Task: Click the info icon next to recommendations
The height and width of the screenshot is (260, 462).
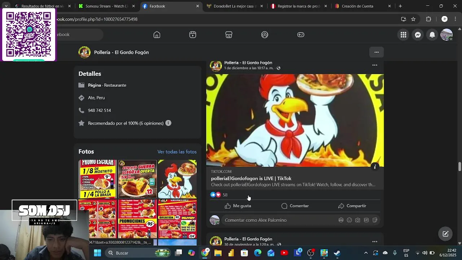Action: pyautogui.click(x=168, y=123)
